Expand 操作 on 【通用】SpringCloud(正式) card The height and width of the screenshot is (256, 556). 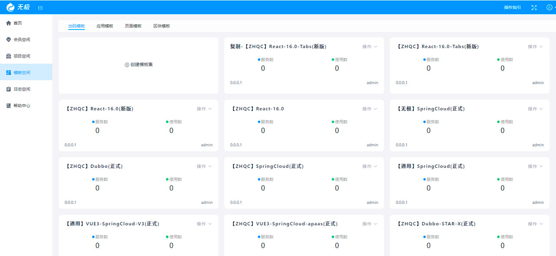(x=535, y=166)
